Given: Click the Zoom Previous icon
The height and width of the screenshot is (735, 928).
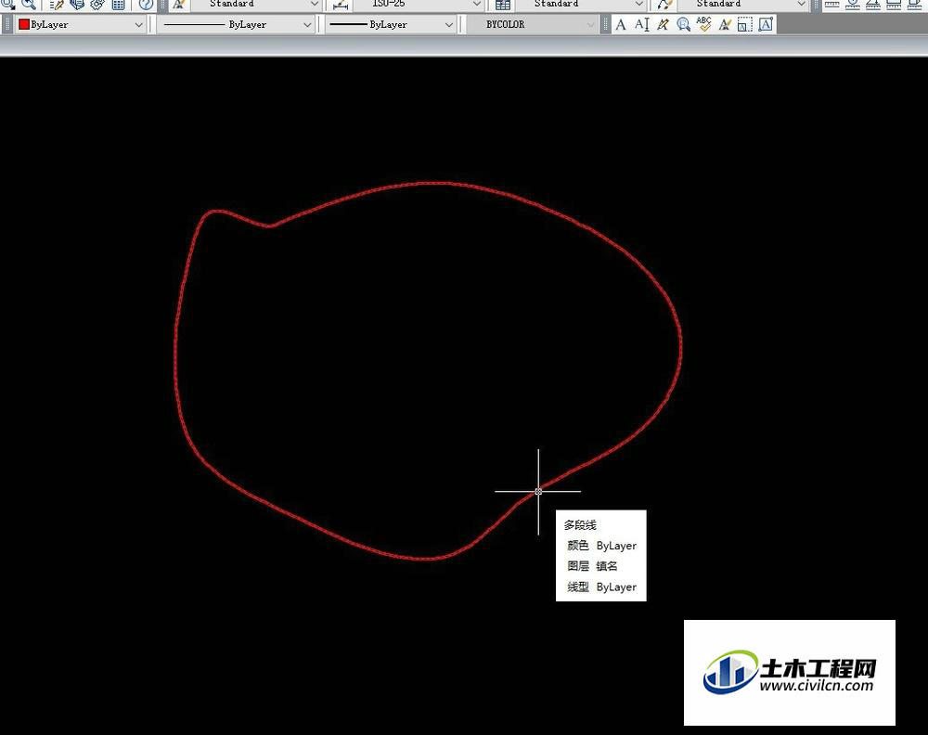Looking at the screenshot, I should [29, 4].
